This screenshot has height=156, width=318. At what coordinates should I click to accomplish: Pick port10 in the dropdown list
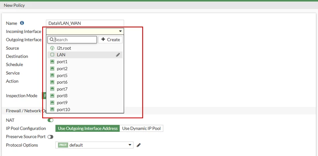(85, 109)
